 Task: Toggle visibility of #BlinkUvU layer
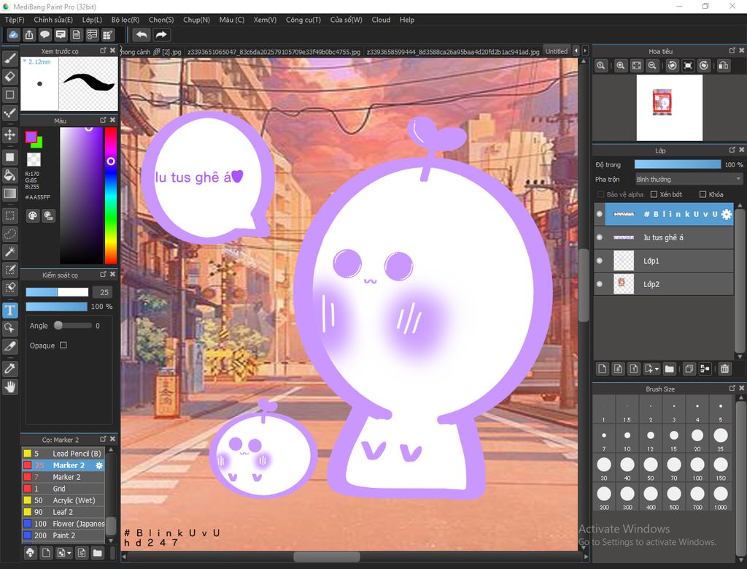click(x=600, y=214)
